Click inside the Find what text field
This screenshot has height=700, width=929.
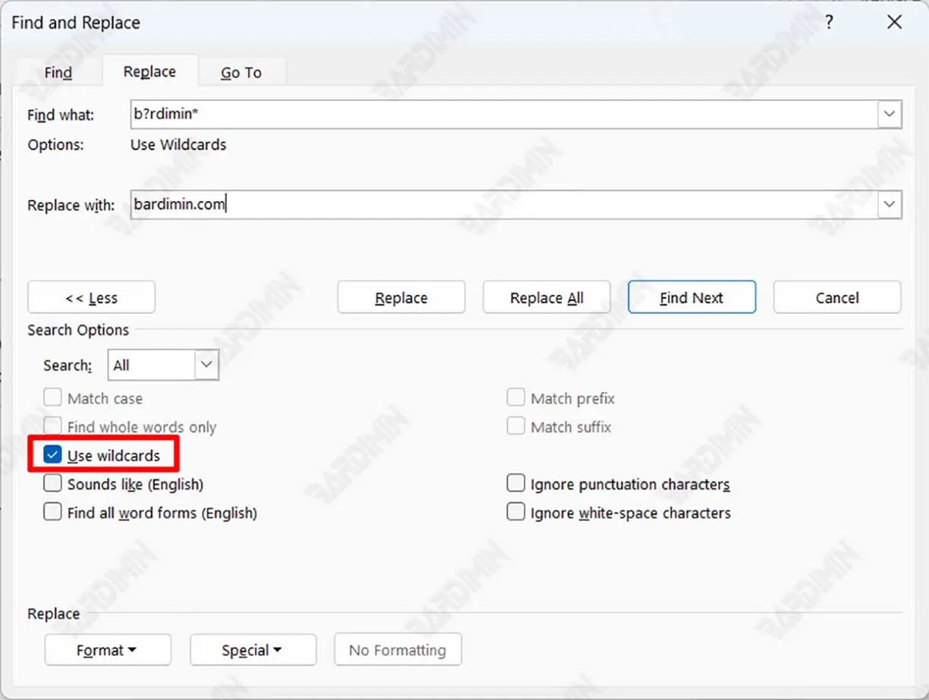click(501, 115)
